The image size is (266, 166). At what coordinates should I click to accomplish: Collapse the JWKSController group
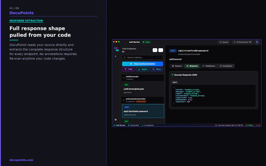[x=124, y=78]
